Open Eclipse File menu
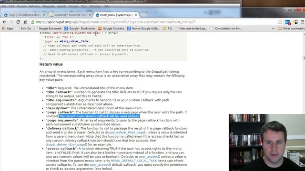Screen dimensions: 305x171 coord(4,6)
